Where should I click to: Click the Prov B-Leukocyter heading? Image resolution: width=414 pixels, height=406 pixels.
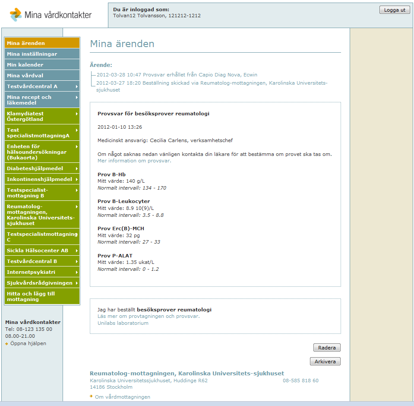point(123,201)
